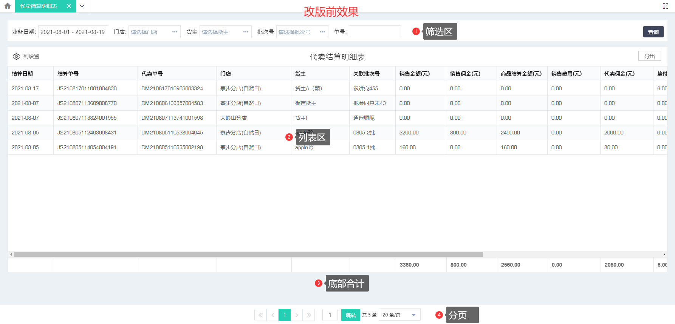Expand the tab list chevron
The height and width of the screenshot is (324, 675).
pos(82,6)
